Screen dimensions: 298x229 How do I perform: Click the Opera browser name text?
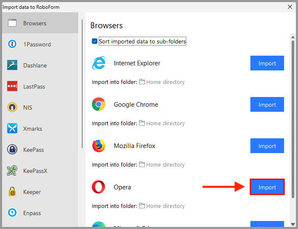tap(122, 187)
